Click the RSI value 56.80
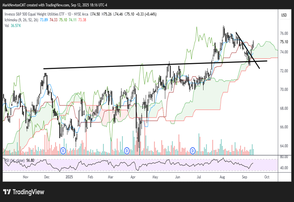The image size is (294, 202). click(x=30, y=161)
